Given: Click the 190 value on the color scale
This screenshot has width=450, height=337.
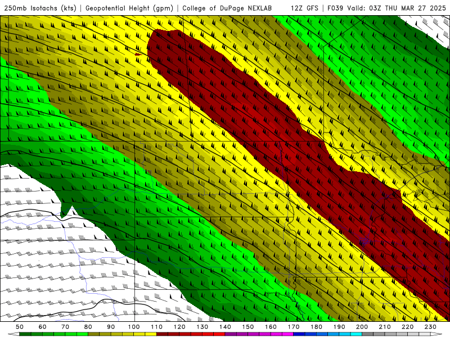Looking at the screenshot, I should (339, 327).
